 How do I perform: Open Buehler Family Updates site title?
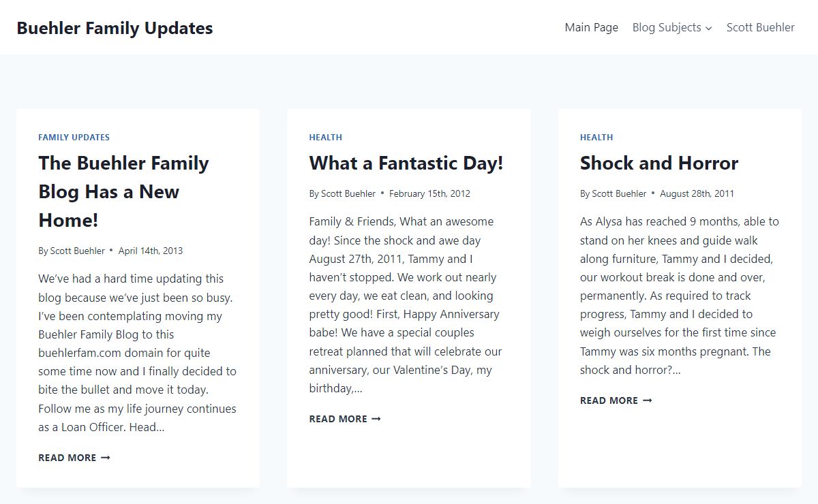115,28
